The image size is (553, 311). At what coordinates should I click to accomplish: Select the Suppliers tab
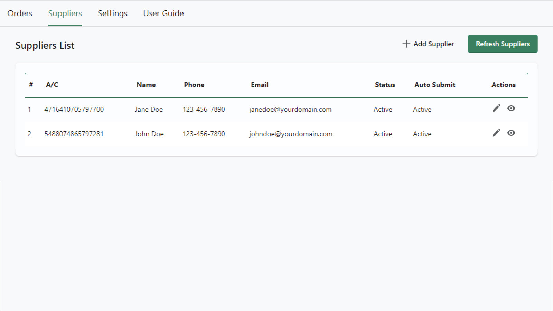(65, 13)
